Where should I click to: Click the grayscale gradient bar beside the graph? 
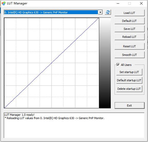tap(105, 63)
